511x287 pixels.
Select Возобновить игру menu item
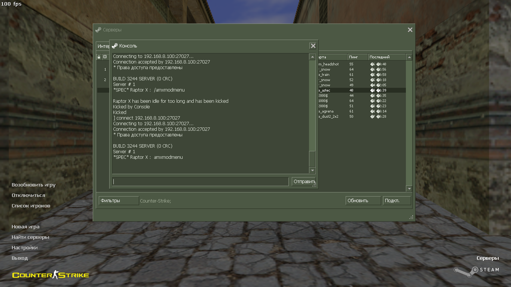[x=34, y=185]
